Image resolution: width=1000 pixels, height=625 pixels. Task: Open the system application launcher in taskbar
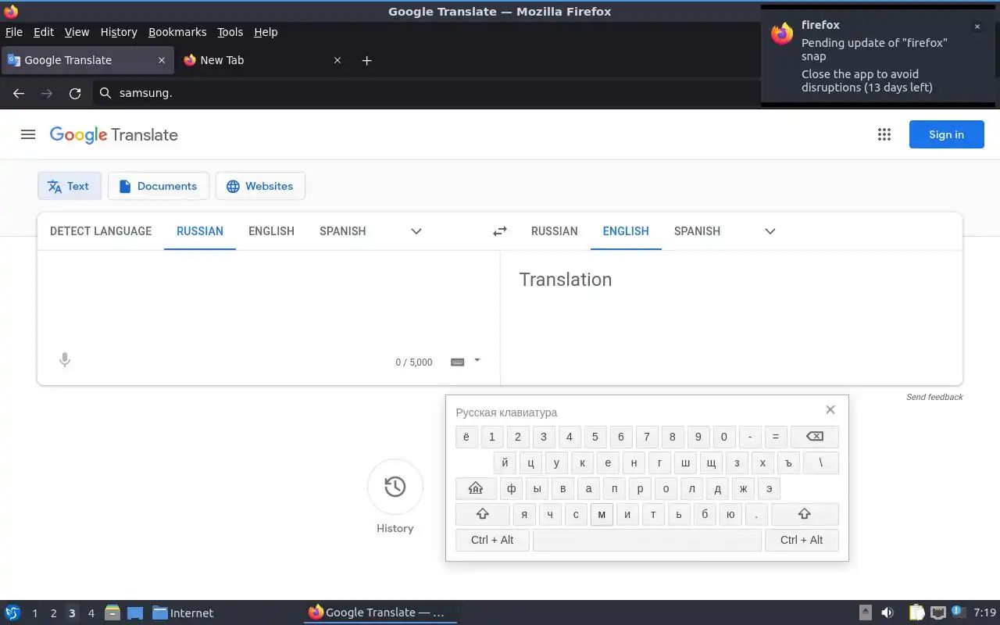(x=12, y=612)
